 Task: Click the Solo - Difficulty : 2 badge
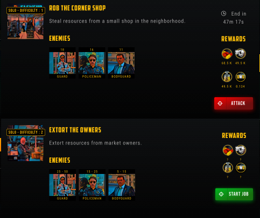pyautogui.click(x=26, y=133)
